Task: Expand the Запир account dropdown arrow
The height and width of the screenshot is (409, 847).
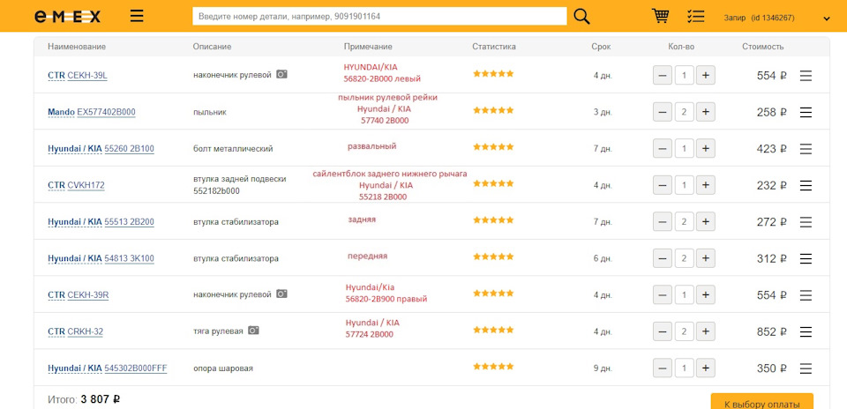Action: pos(827,19)
